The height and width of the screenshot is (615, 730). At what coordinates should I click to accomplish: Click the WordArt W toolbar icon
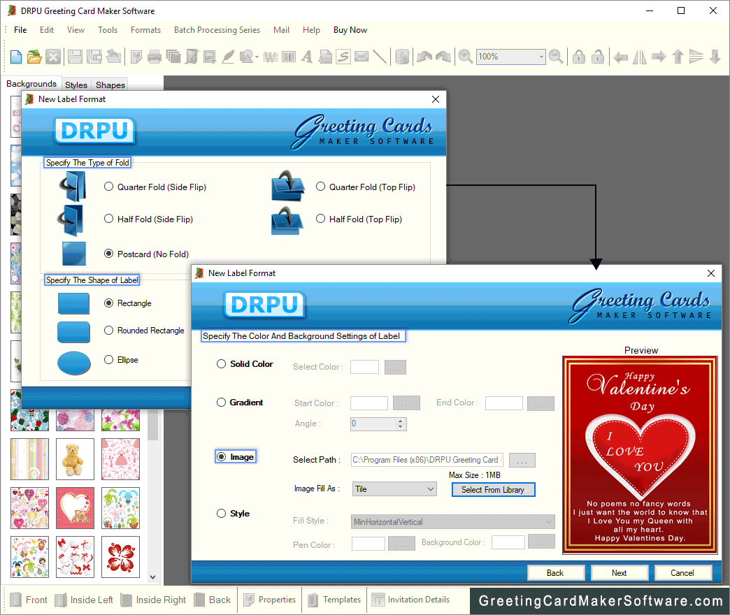click(270, 57)
